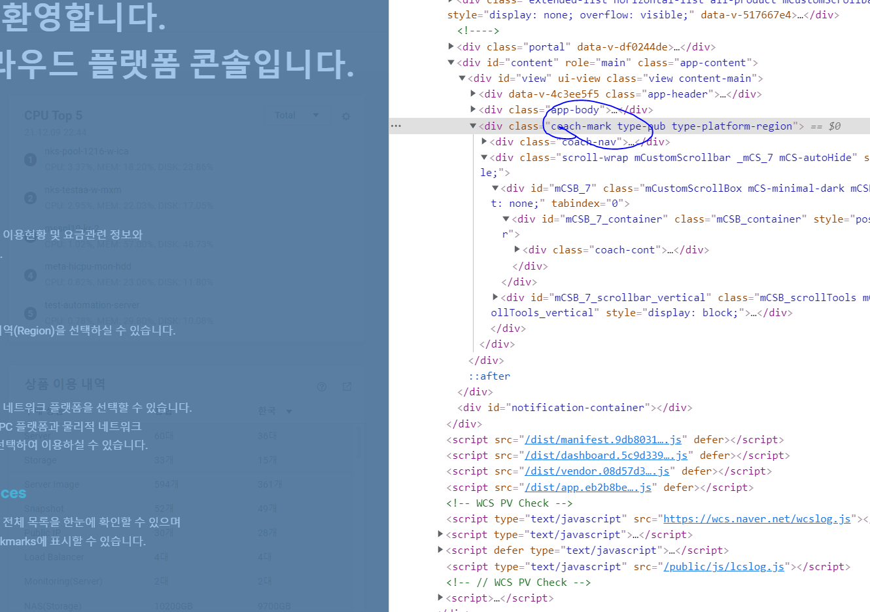
Task: Open the external link icon beside 상품 이용 내역
Action: (347, 387)
